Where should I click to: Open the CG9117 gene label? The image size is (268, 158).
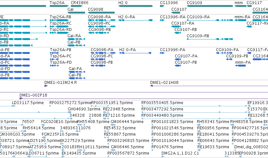tap(254, 3)
